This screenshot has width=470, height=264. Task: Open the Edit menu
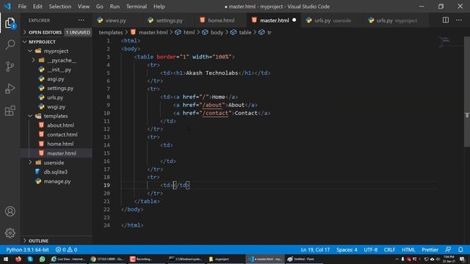point(37,7)
